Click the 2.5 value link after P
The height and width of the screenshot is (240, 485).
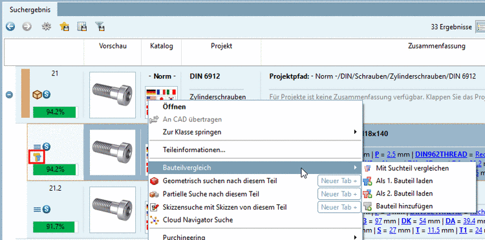[x=391, y=154]
